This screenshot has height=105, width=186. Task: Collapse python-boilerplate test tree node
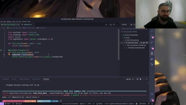tap(122, 35)
